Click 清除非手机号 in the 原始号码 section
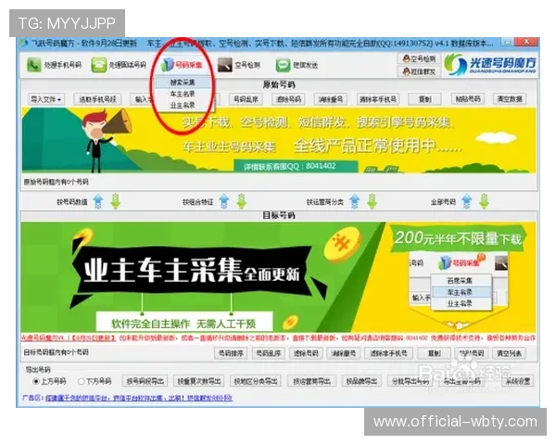The width and height of the screenshot is (556, 445). point(378,99)
